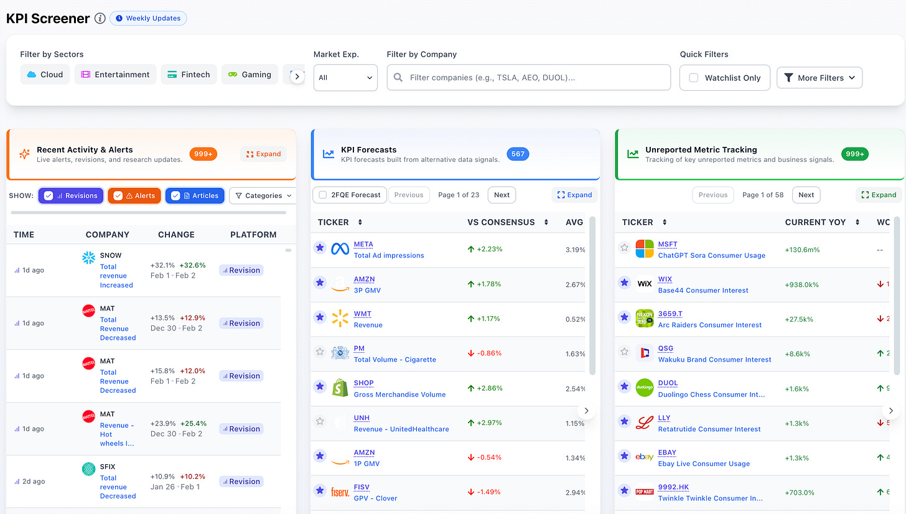Click KPI Forecasts table vertical scrollbar
The height and width of the screenshot is (514, 906).
click(x=592, y=296)
